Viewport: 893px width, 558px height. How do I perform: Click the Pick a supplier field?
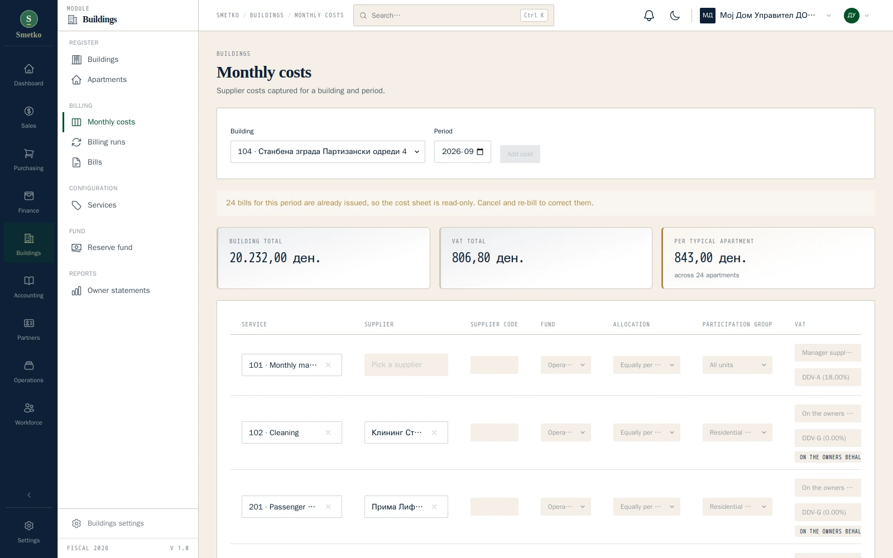pyautogui.click(x=406, y=365)
